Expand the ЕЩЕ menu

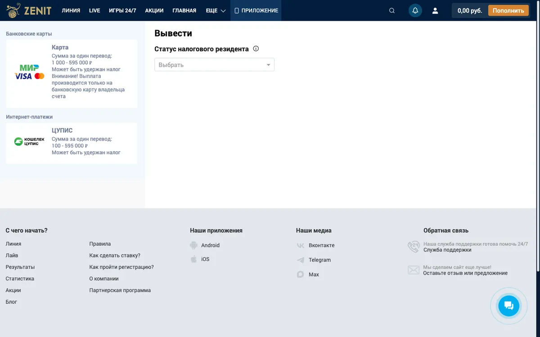click(216, 10)
